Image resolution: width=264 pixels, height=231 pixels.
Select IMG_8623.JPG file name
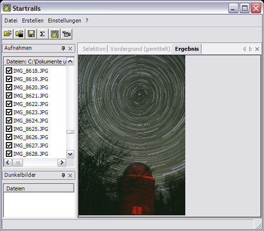31,112
